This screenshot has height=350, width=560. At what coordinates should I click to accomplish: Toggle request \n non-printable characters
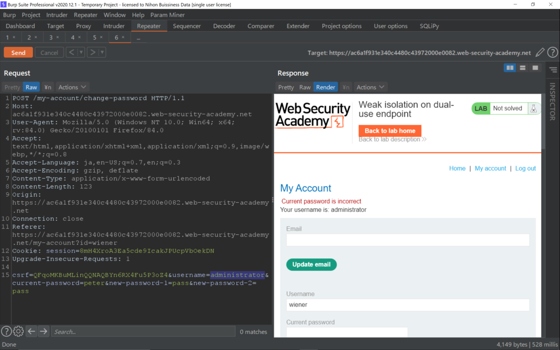click(x=48, y=87)
